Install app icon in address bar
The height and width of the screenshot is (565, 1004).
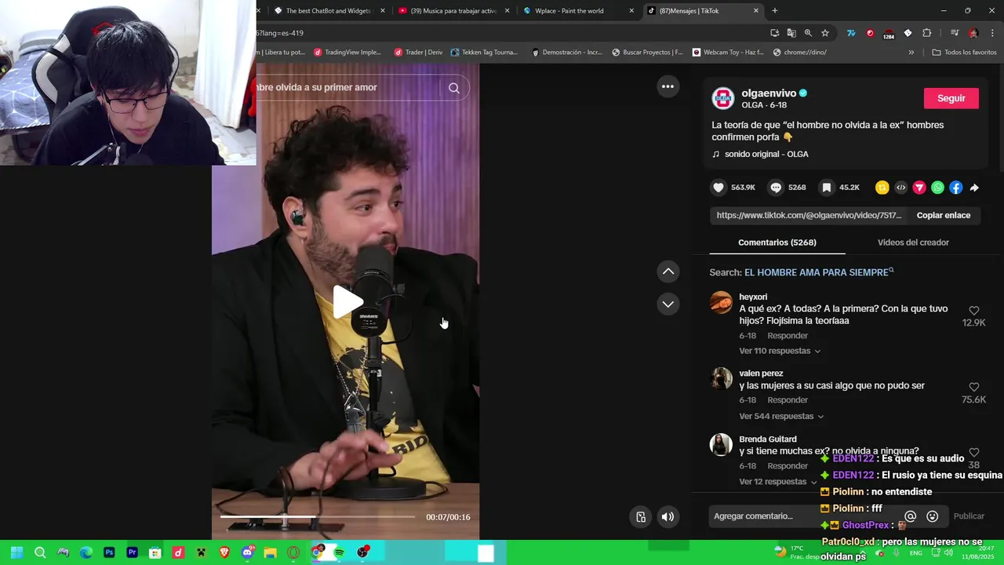(x=775, y=33)
